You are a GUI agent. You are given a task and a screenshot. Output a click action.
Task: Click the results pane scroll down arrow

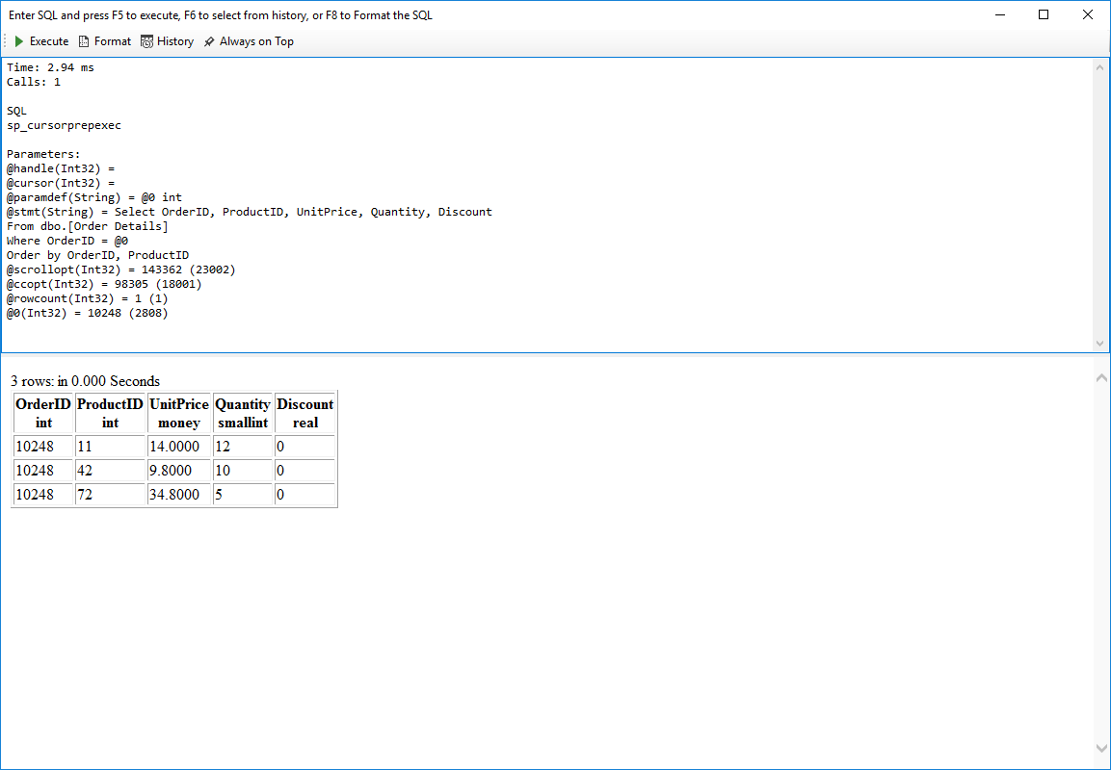1101,747
